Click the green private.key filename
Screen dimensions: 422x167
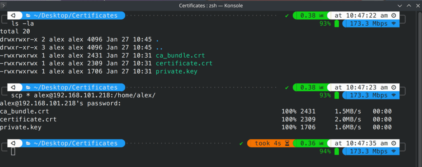pos(176,72)
